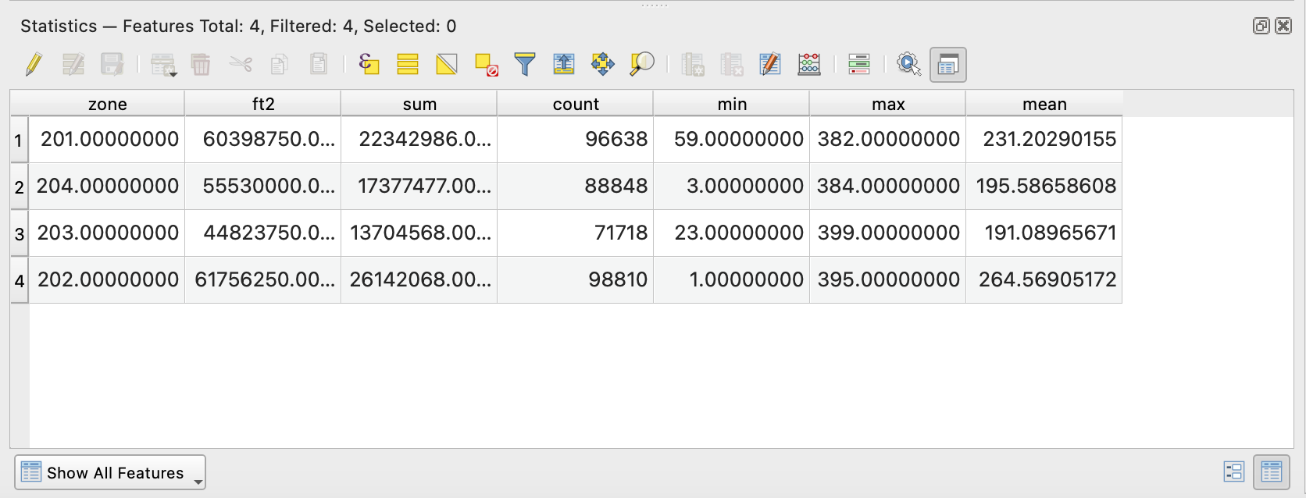
Task: Open conditional formatting
Action: pos(859,64)
